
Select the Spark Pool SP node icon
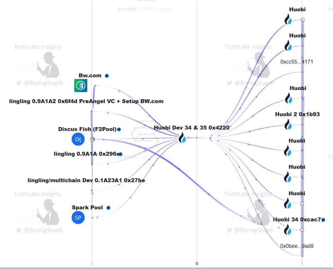pos(78,218)
